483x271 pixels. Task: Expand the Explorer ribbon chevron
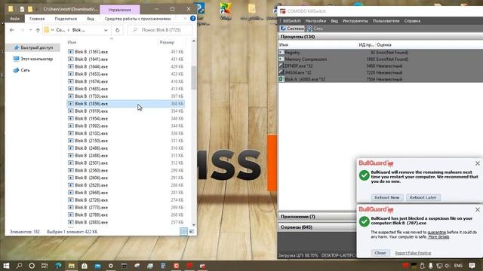[x=185, y=18]
